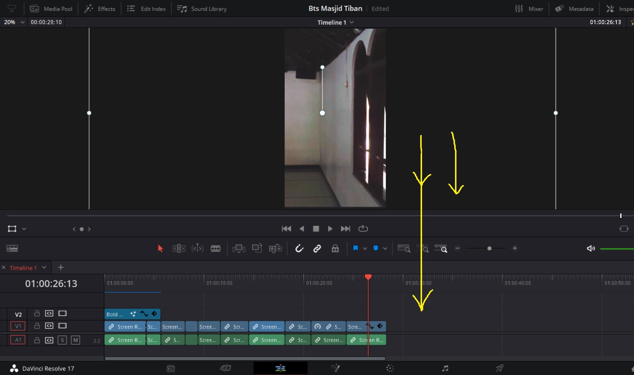Open the Edit Index panel

pos(146,9)
